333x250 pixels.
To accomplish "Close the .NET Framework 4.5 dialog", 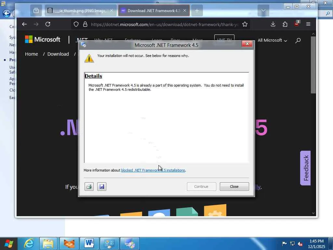I will point(234,187).
